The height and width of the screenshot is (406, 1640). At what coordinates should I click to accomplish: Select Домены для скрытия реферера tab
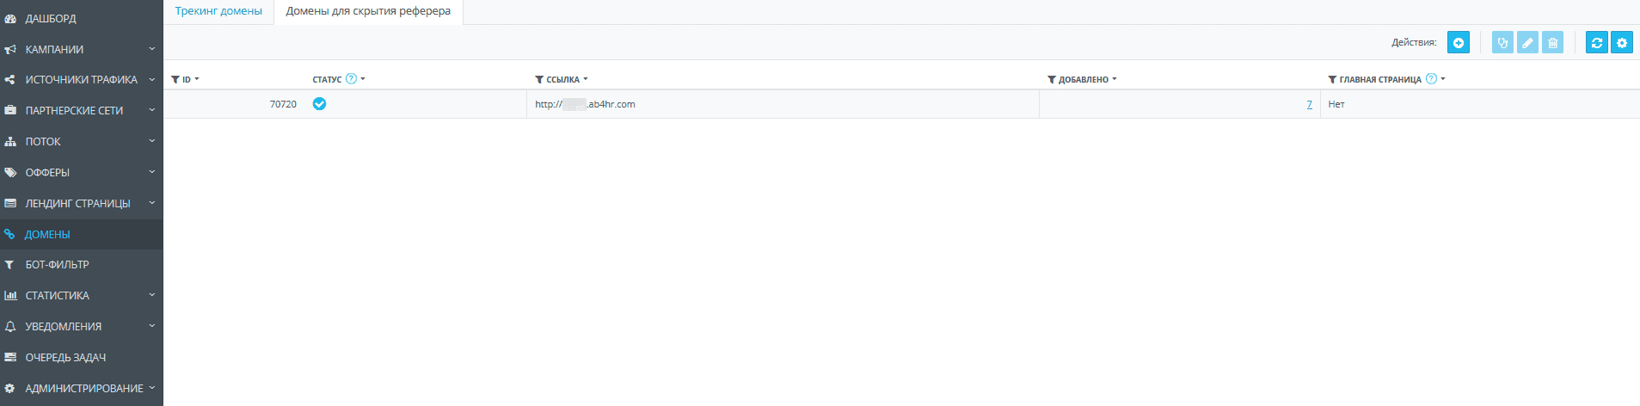pyautogui.click(x=368, y=11)
